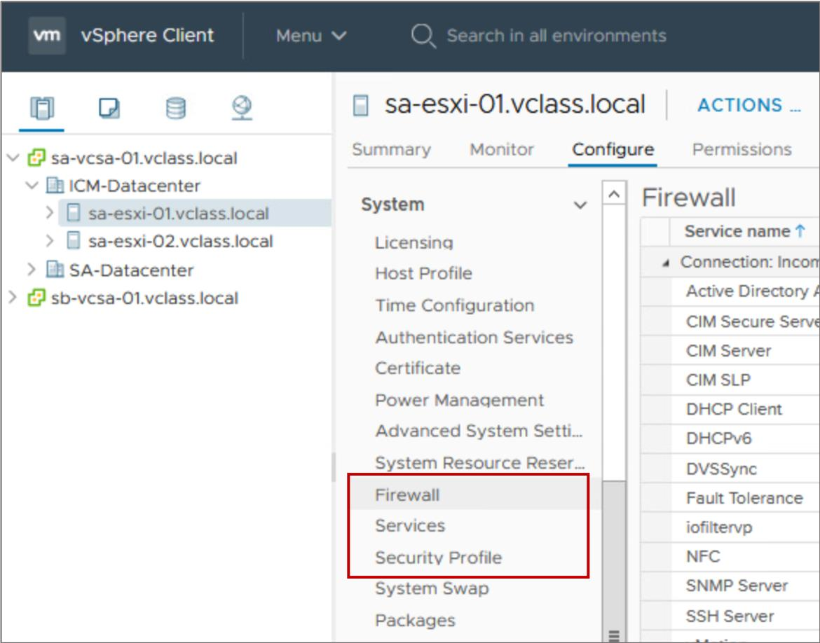The height and width of the screenshot is (643, 820).
Task: Sort by the Service name arrow icon
Action: [800, 230]
